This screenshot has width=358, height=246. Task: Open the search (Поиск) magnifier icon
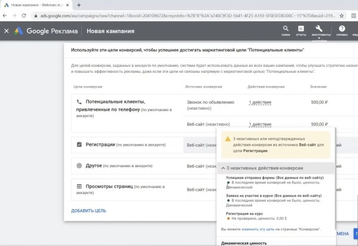pos(286,29)
